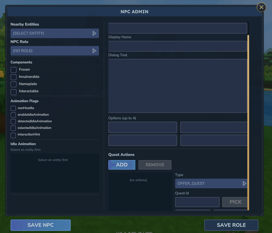Click the right panel vertical scrollbar
Screen dimensions: 272x233
tap(248, 123)
